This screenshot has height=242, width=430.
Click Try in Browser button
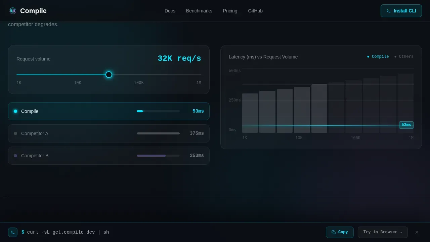(383, 232)
